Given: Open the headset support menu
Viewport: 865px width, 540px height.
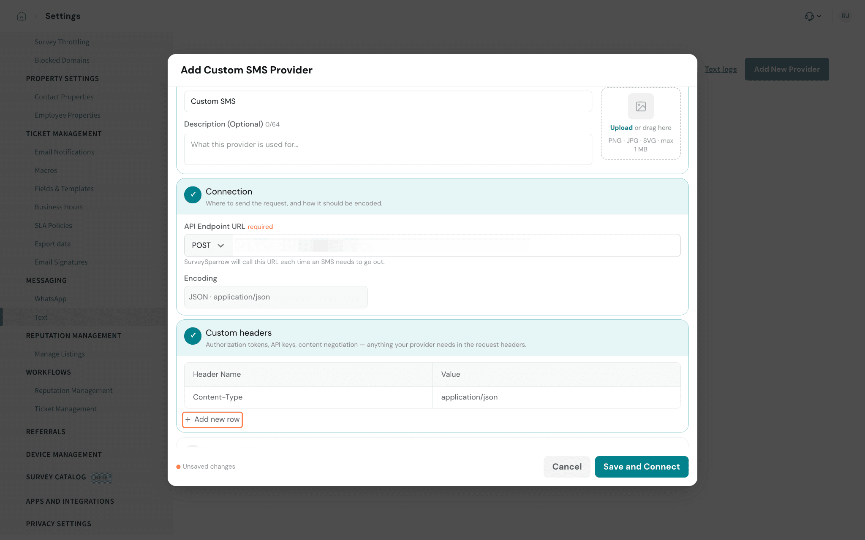Looking at the screenshot, I should click(x=813, y=16).
